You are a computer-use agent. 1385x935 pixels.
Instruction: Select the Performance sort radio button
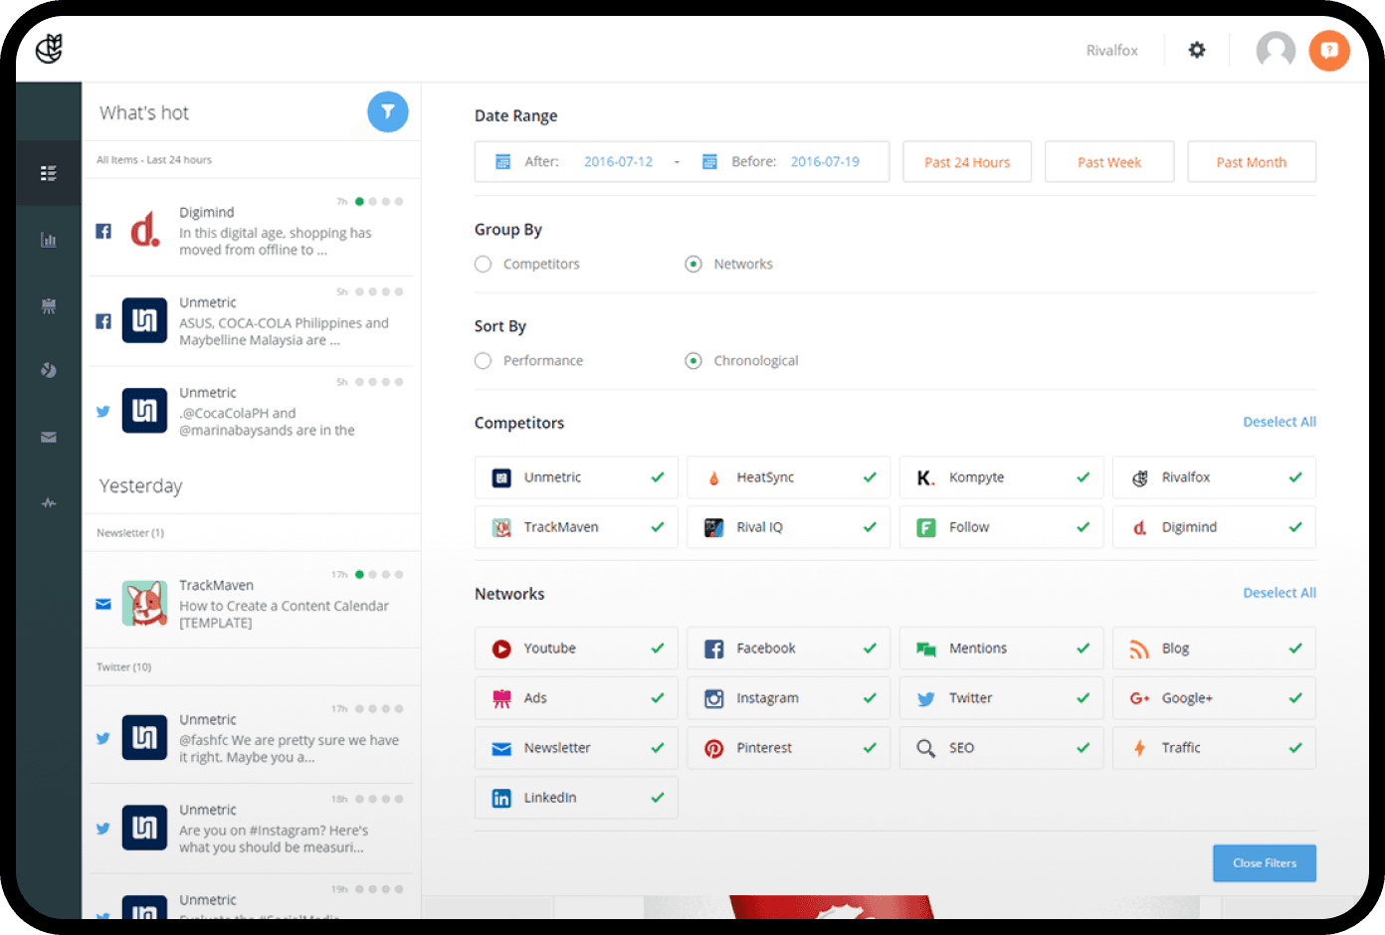[484, 360]
